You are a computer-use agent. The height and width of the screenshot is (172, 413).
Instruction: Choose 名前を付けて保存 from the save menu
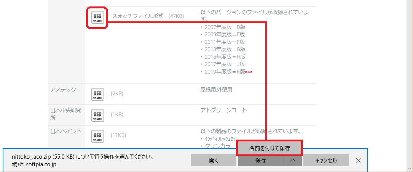tap(270, 148)
